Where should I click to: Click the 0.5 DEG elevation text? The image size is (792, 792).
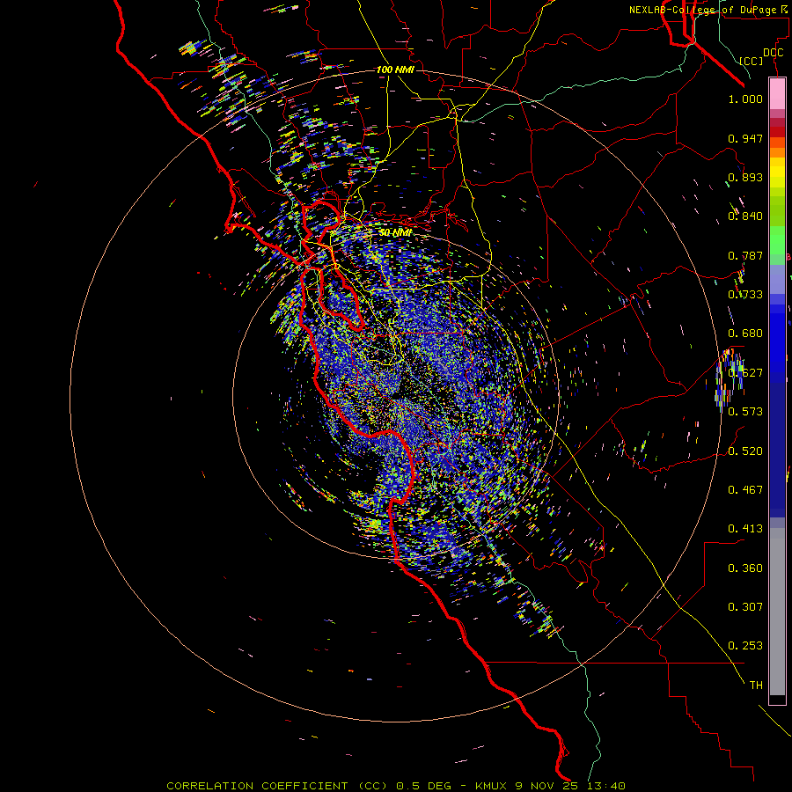point(423,786)
